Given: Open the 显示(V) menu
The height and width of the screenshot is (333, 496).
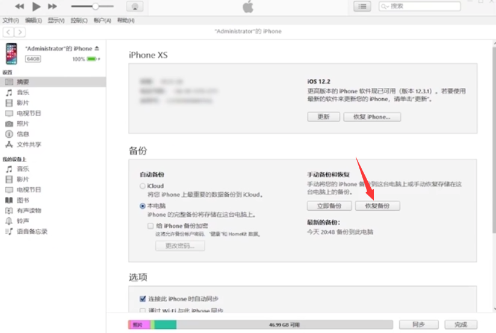Looking at the screenshot, I should 57,20.
